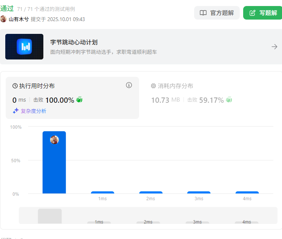Viewport: 282px width, 239px height.
Task: Open the 字节跳动心动计划 title
Action: point(74,43)
